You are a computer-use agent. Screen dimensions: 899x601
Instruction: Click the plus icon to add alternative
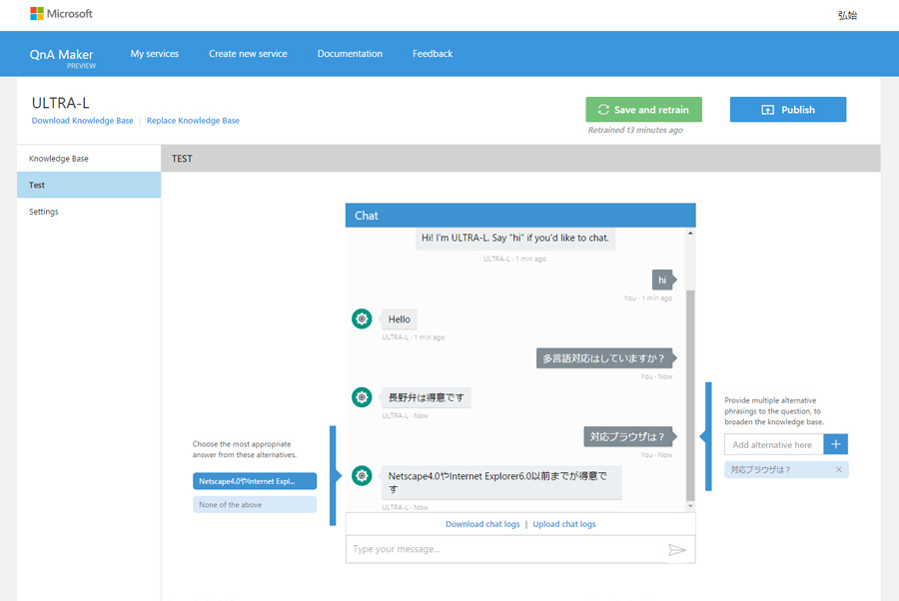click(x=835, y=444)
